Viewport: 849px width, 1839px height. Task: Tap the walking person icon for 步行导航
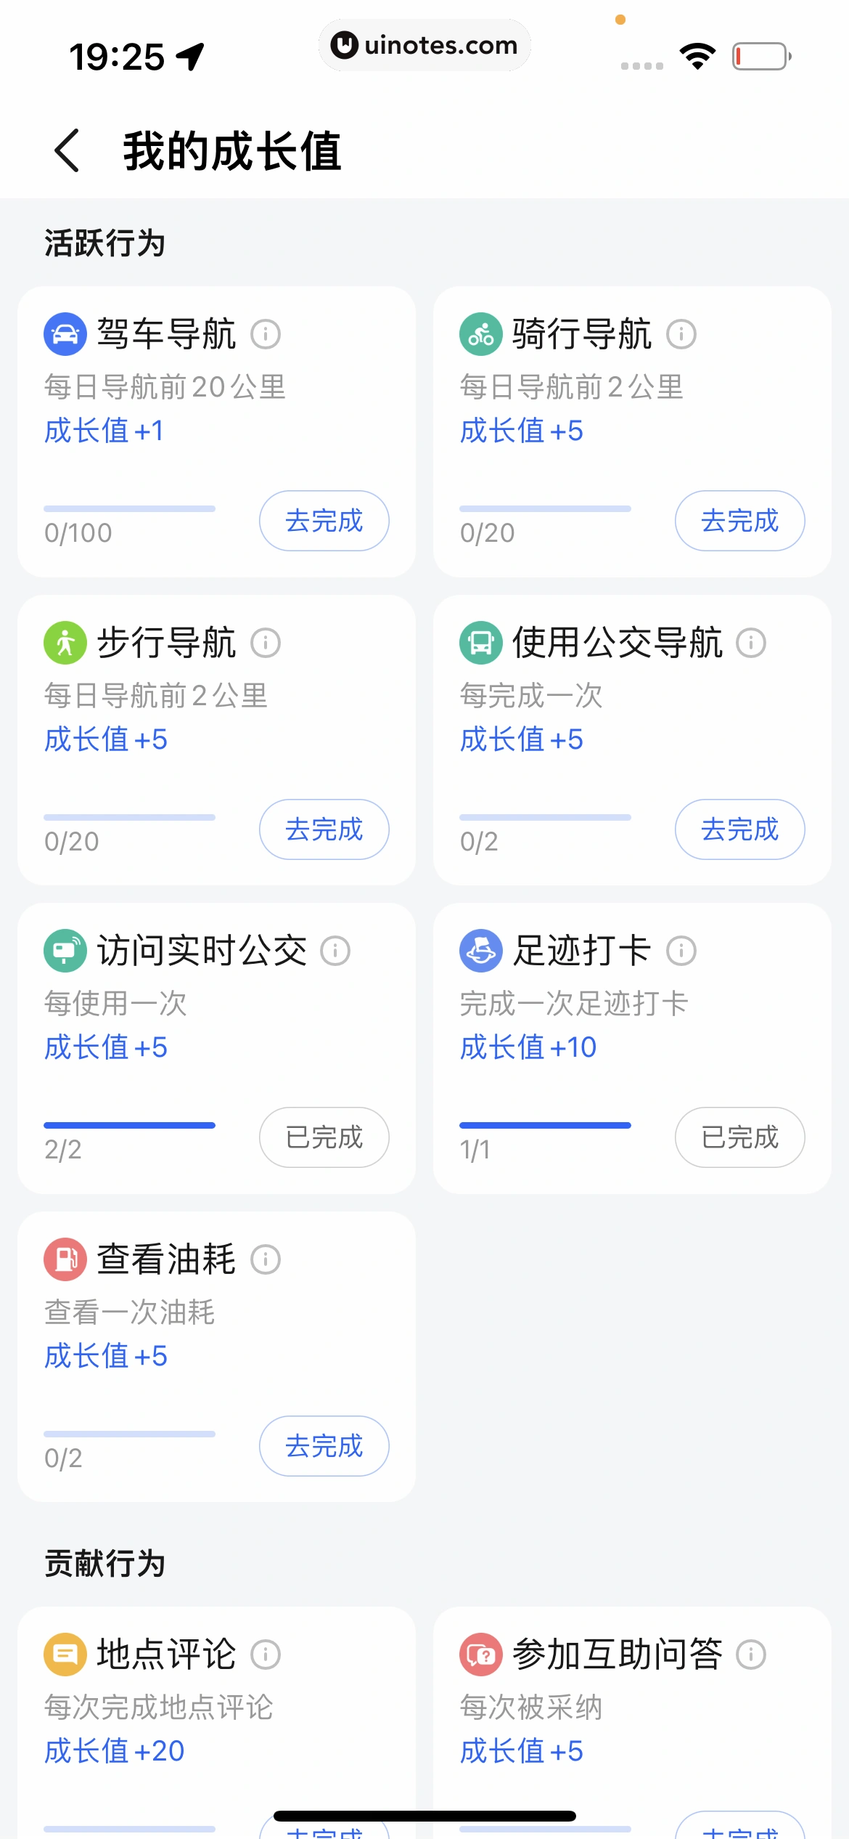(65, 643)
